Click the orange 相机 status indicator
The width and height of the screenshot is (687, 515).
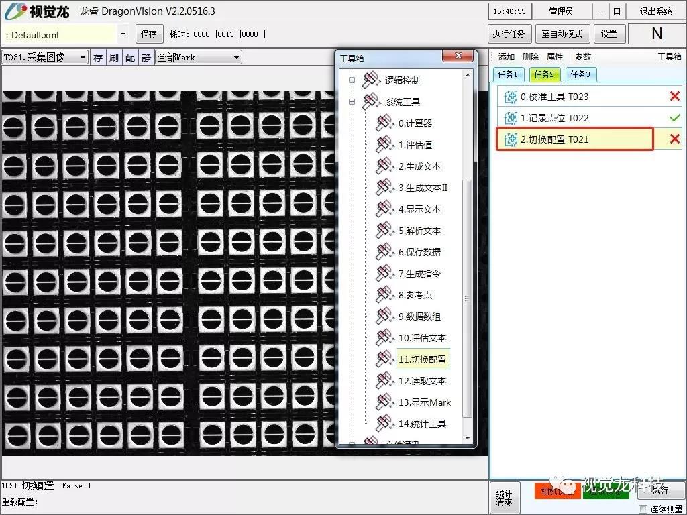coord(557,491)
